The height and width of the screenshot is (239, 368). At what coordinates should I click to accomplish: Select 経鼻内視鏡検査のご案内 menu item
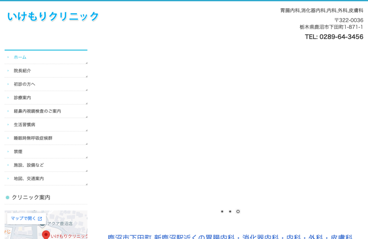tap(46, 111)
